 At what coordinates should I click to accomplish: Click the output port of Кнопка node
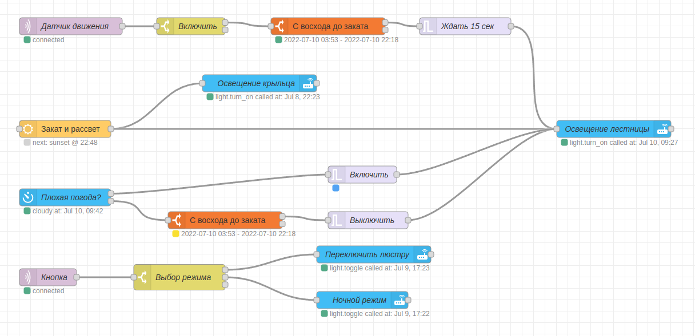tap(77, 277)
